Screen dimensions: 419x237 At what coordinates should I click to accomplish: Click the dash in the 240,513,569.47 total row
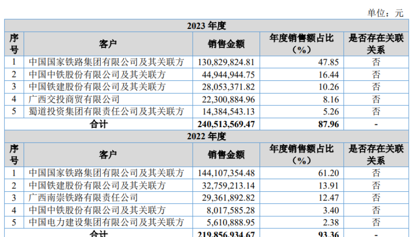376,124
